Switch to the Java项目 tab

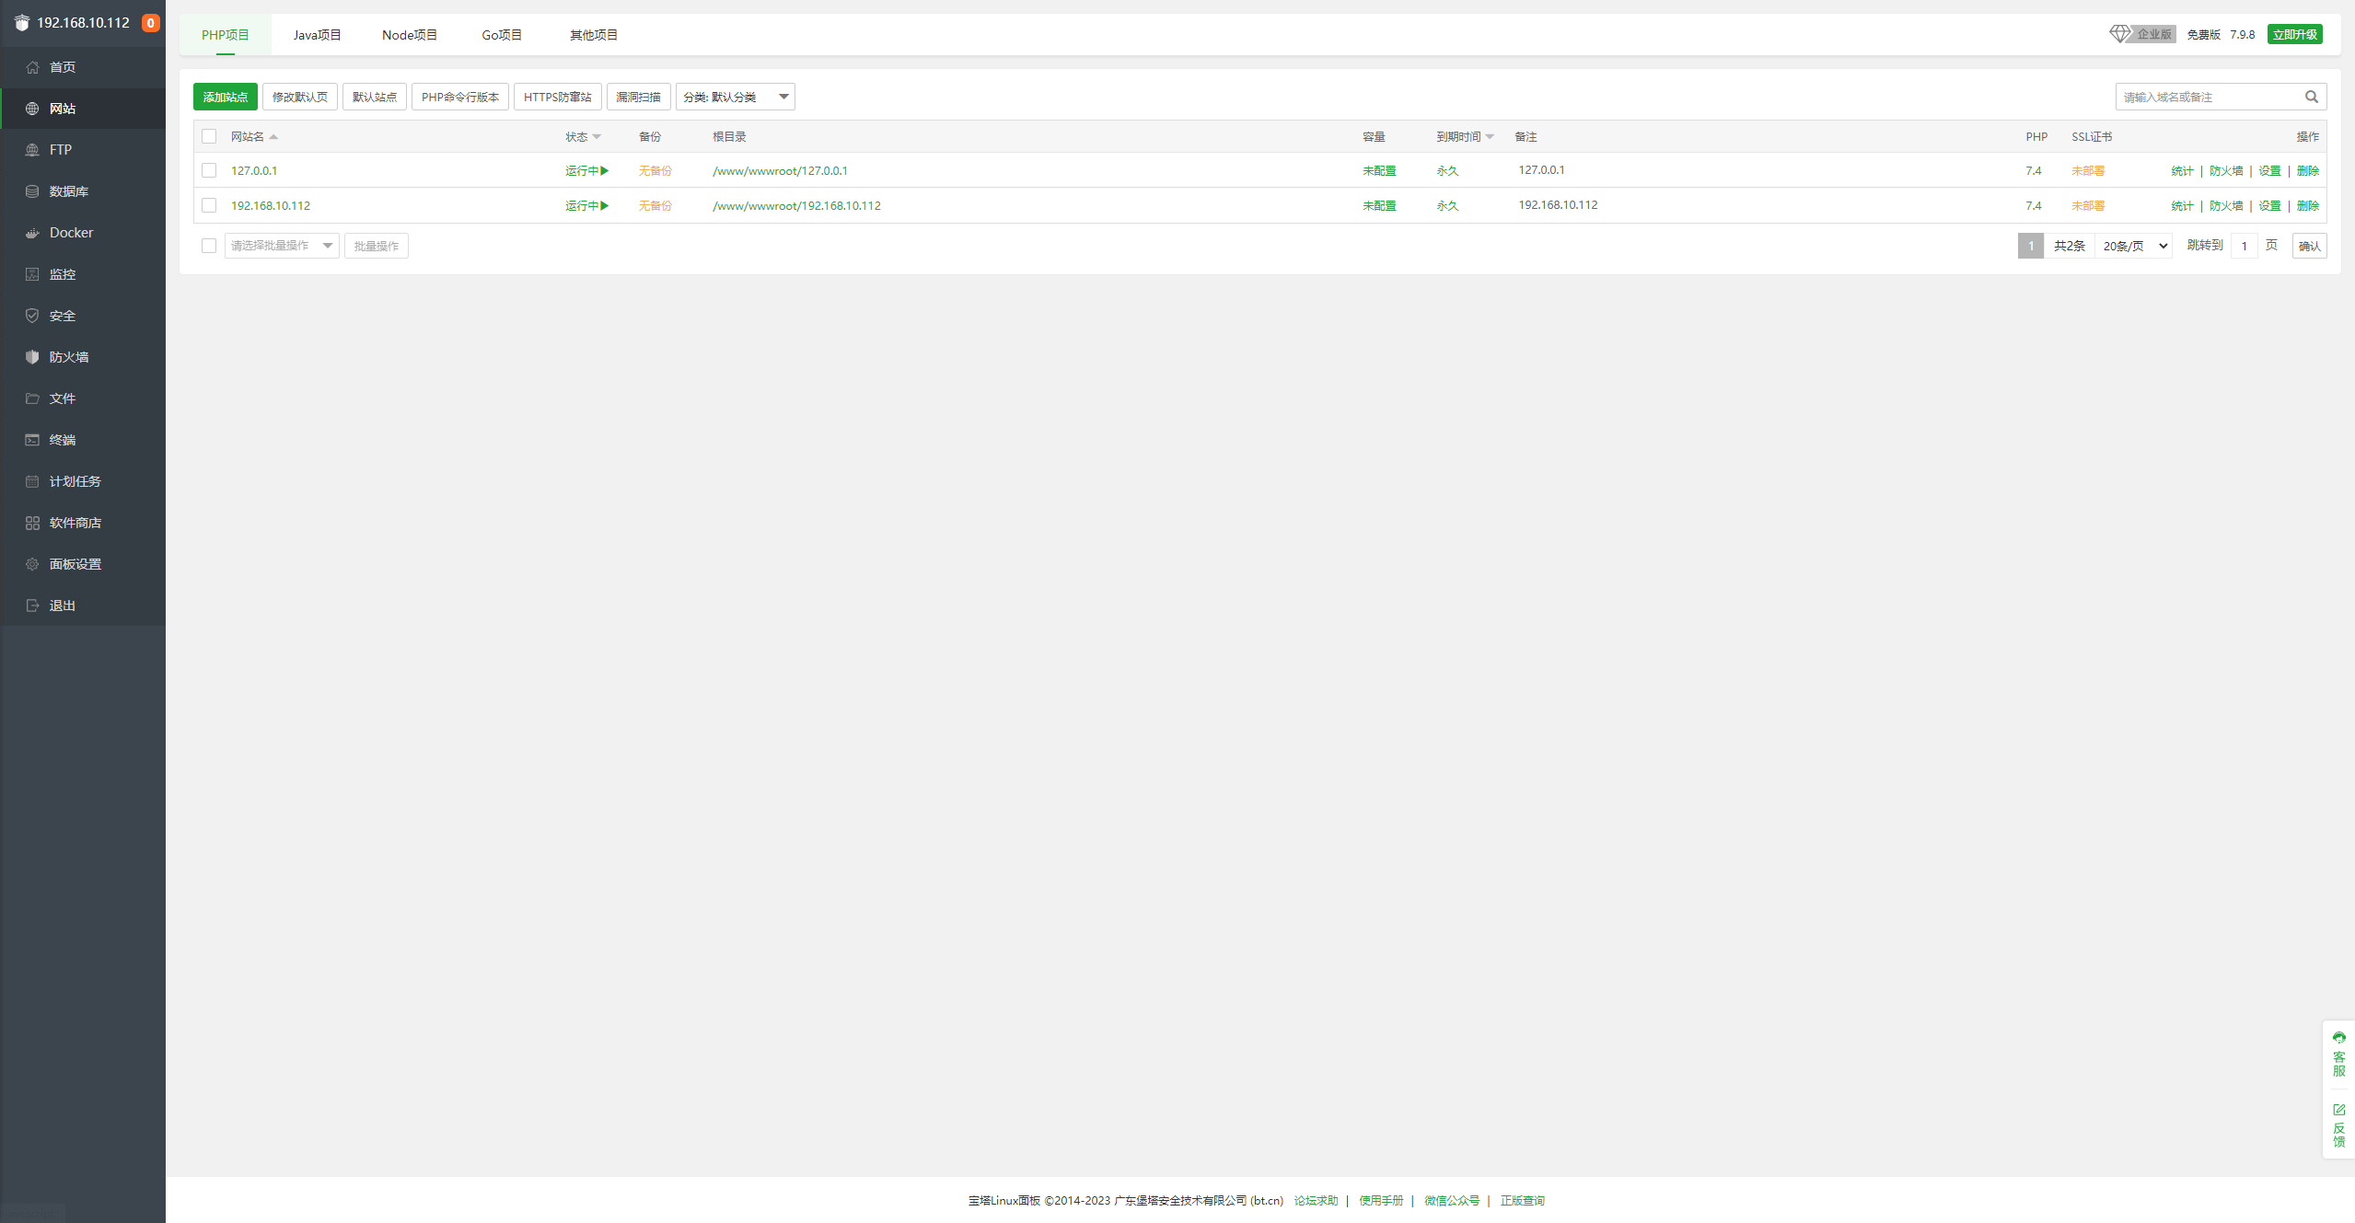(317, 35)
